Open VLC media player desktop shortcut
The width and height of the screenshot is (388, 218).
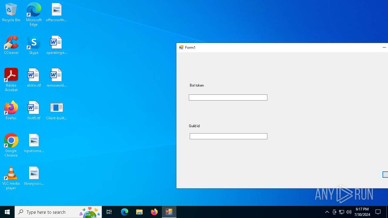point(11,178)
